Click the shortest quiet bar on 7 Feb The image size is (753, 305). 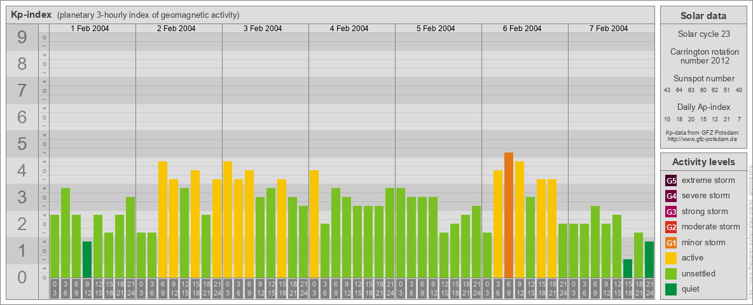(628, 269)
